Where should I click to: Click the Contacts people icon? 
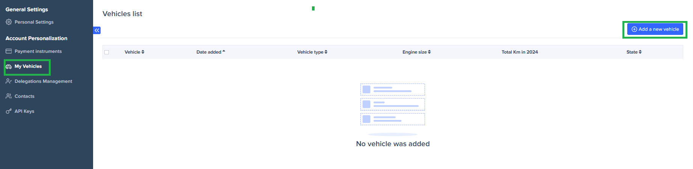(9, 96)
